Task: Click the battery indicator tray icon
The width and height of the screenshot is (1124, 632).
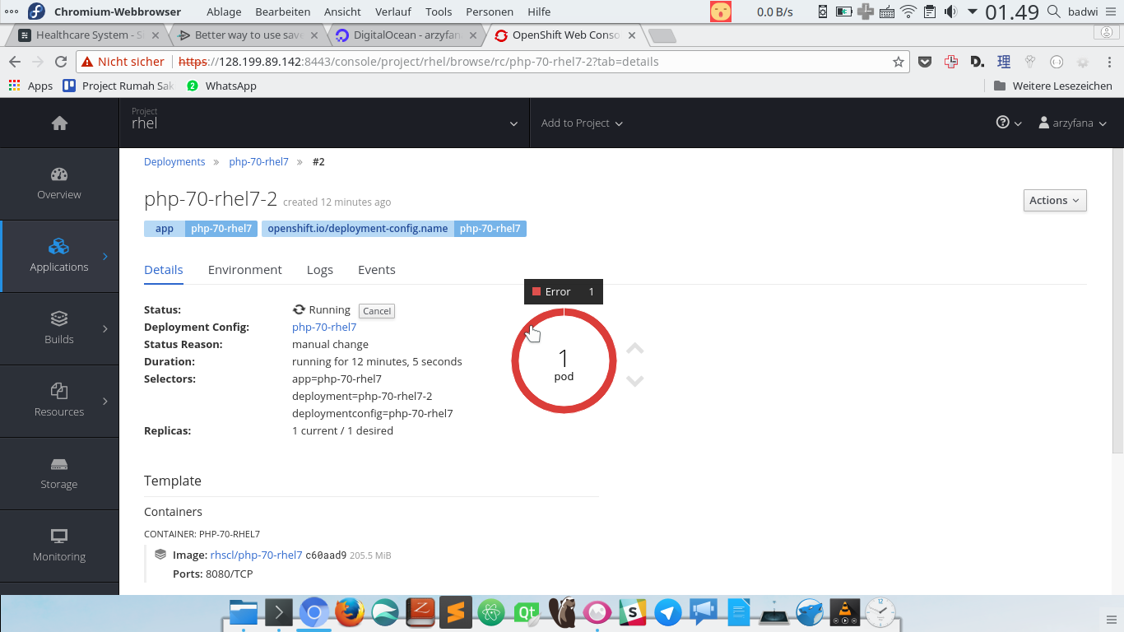Action: (x=844, y=12)
